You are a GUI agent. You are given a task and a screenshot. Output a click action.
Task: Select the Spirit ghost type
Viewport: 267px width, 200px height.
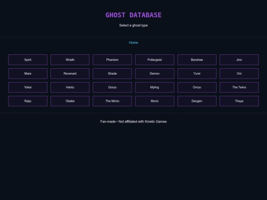[28, 60]
